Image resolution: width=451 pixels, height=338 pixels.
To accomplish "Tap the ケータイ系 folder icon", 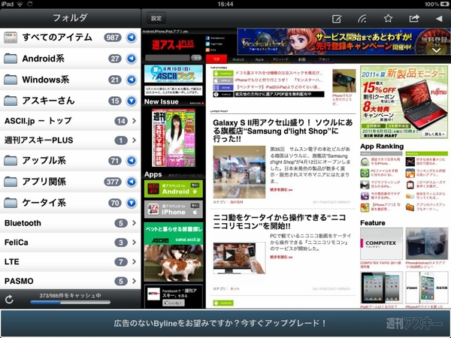I will 11,203.
